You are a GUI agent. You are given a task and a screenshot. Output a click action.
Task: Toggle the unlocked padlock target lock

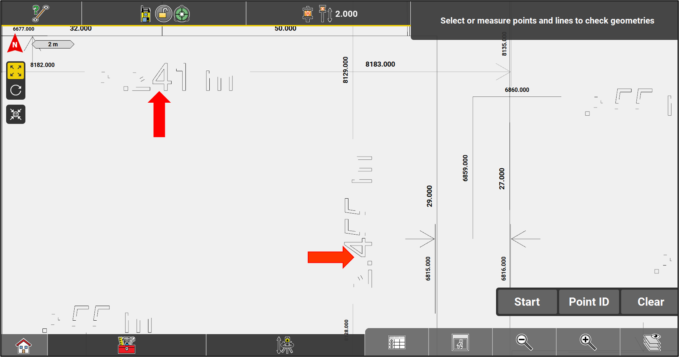(x=163, y=14)
